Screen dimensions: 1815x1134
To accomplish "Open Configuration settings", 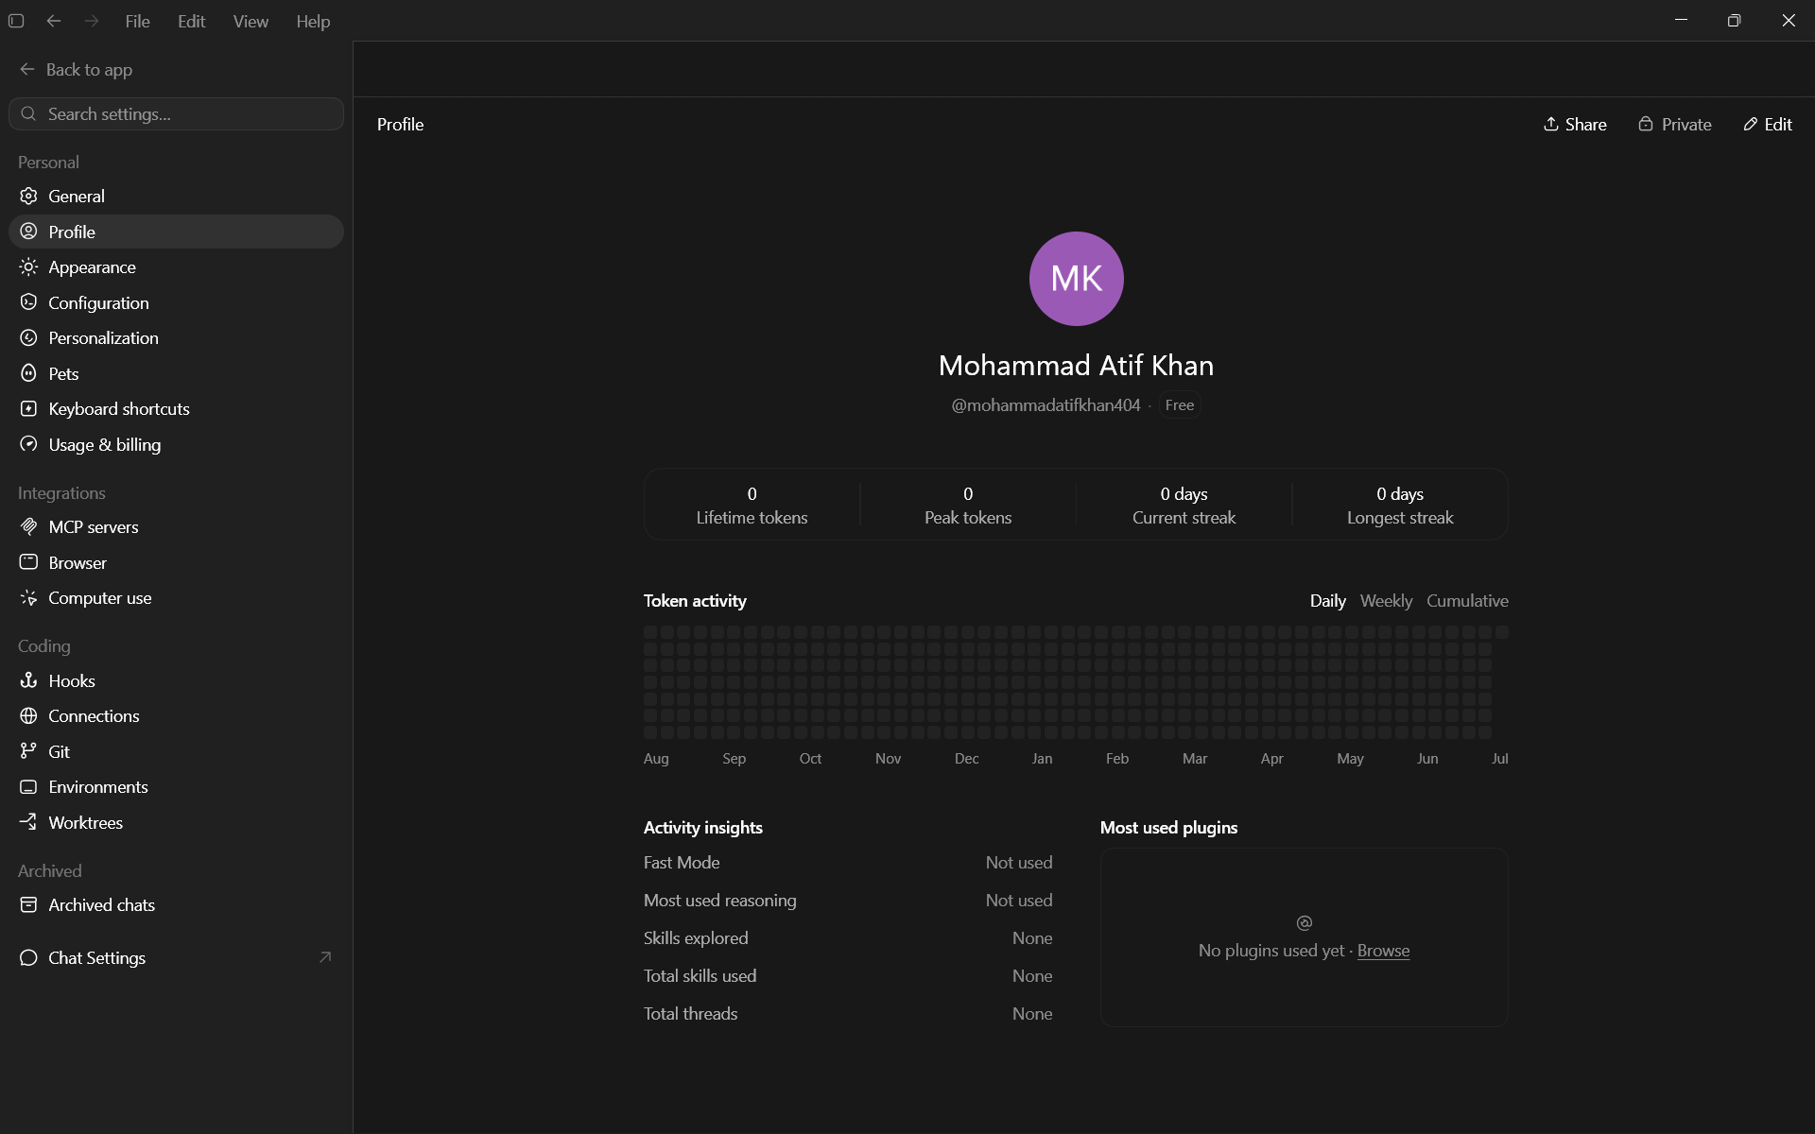I will (176, 302).
